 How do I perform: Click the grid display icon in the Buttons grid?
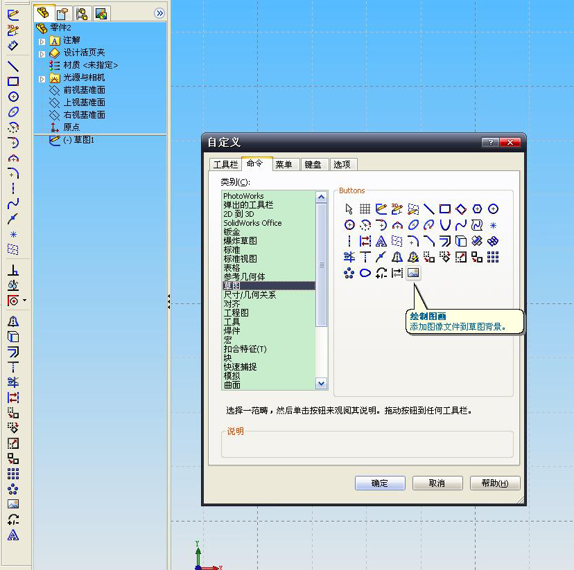tap(365, 209)
